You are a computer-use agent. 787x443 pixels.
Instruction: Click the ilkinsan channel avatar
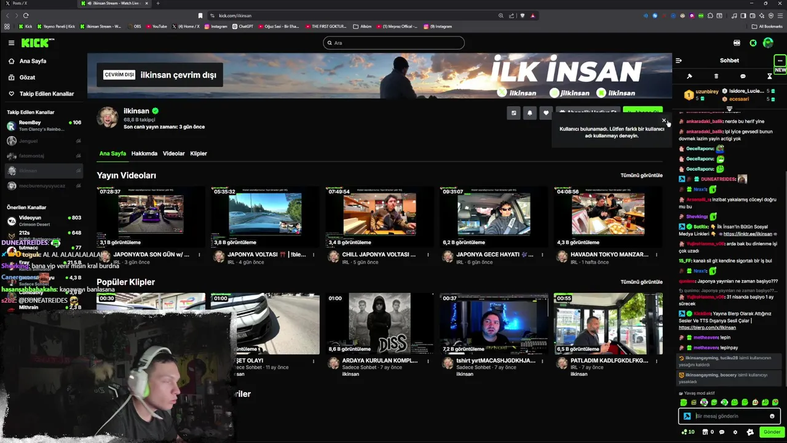pos(108,118)
